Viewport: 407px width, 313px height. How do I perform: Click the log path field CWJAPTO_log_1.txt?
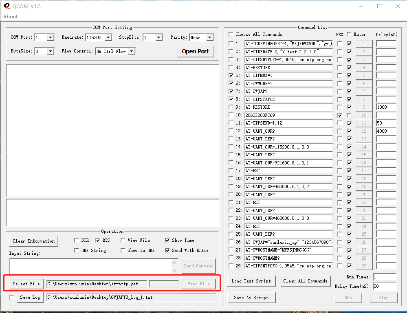click(131, 297)
